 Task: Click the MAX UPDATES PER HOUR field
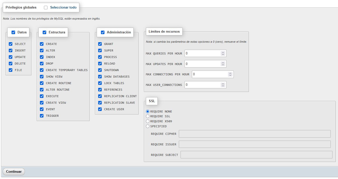(x=202, y=64)
